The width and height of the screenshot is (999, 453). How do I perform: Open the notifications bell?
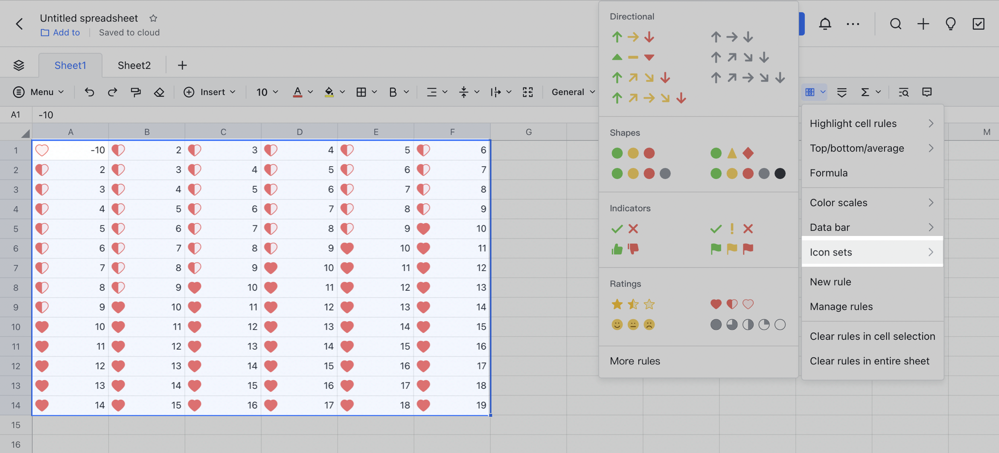coord(824,24)
